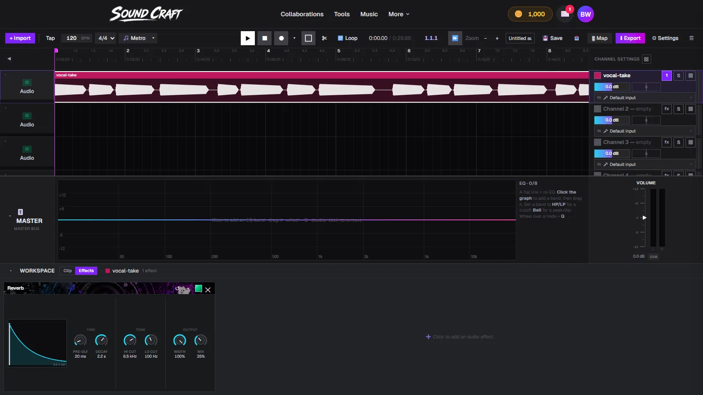Screen dimensions: 703x395
Task: Export the project
Action: (630, 38)
